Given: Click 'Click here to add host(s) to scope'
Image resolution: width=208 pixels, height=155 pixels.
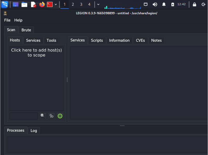Looking at the screenshot, I should [37, 53].
